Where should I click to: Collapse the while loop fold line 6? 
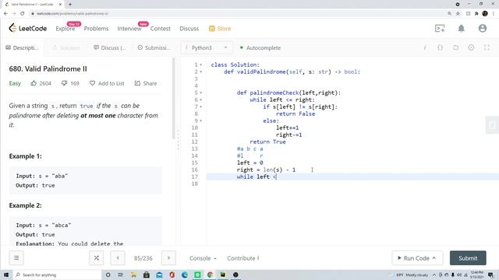pyautogui.click(x=201, y=100)
